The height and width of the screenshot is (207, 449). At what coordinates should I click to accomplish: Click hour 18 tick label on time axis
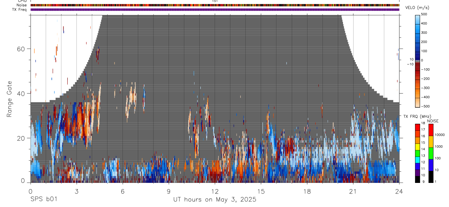coord(307,191)
